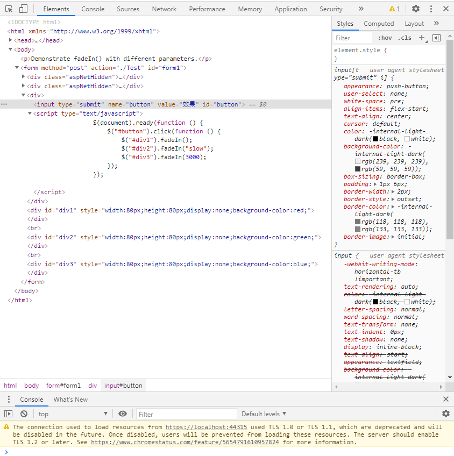Collapse the body element
Image resolution: width=454 pixels, height=456 pixels.
[10, 49]
